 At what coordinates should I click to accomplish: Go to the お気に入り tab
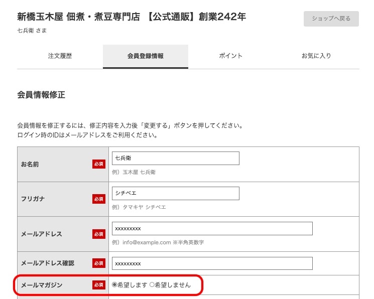pos(316,56)
